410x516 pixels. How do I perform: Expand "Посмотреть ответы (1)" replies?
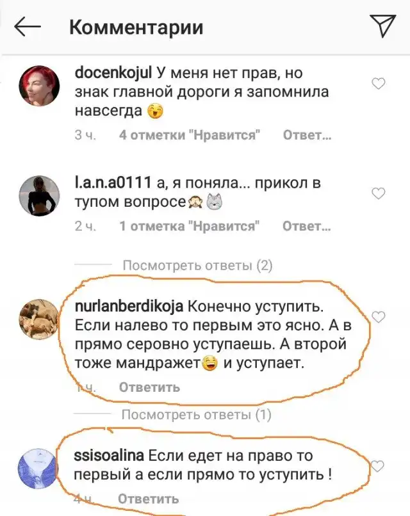point(197,415)
